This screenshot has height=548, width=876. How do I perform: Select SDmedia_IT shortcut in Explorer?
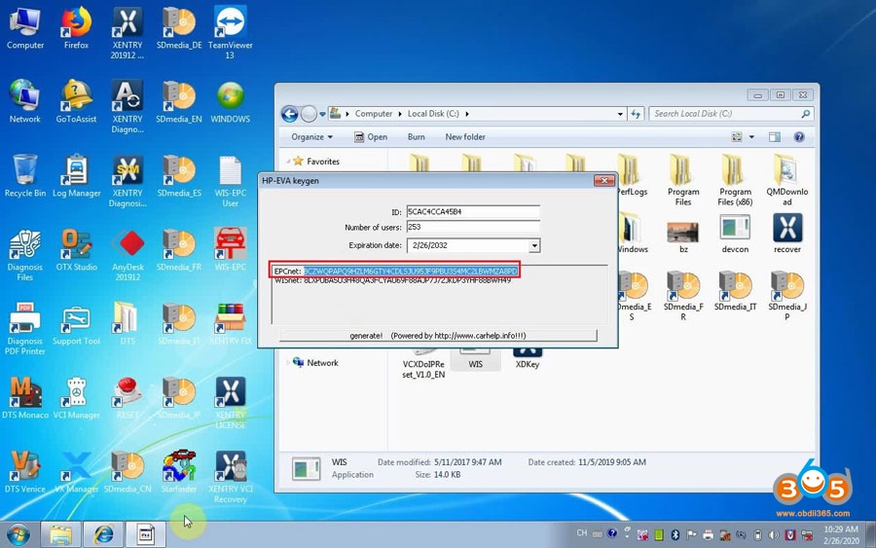[735, 291]
